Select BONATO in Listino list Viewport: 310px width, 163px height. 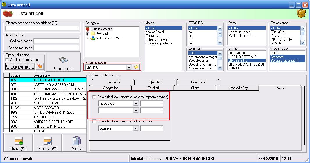tap(247, 68)
